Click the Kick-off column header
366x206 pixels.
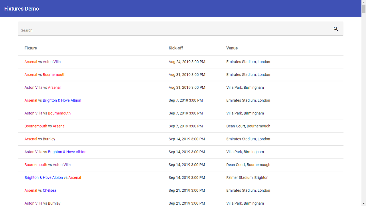point(175,48)
